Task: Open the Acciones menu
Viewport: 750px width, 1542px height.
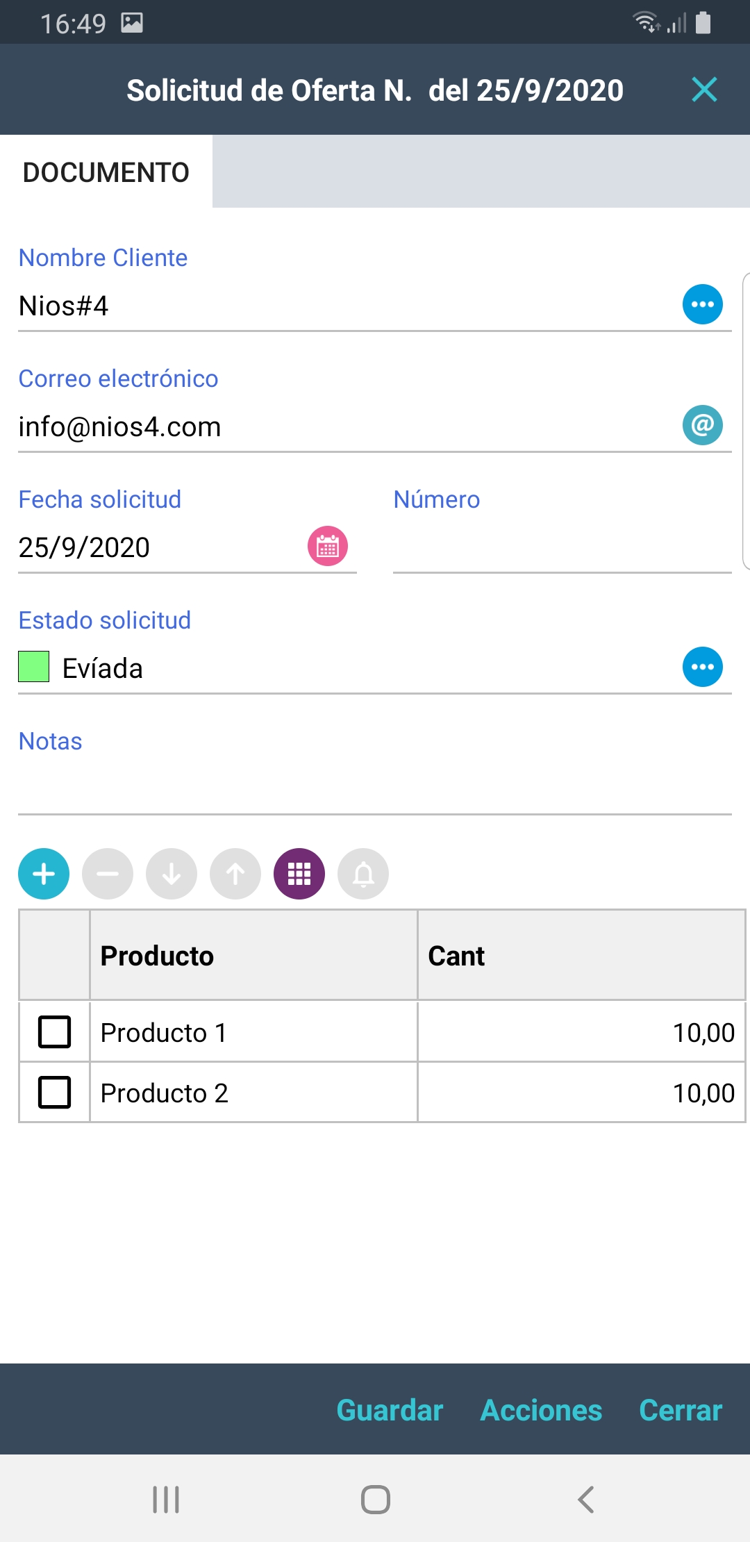Action: coord(541,1410)
